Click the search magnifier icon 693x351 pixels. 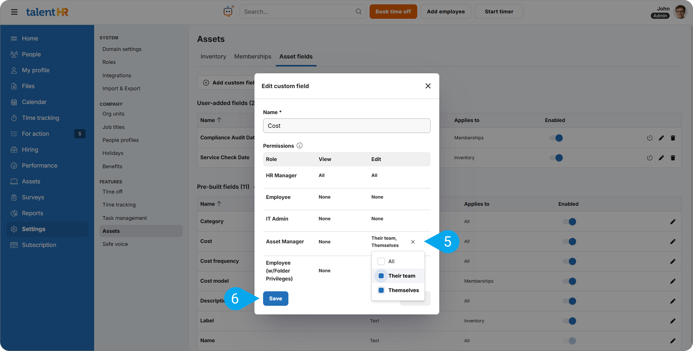coord(358,11)
